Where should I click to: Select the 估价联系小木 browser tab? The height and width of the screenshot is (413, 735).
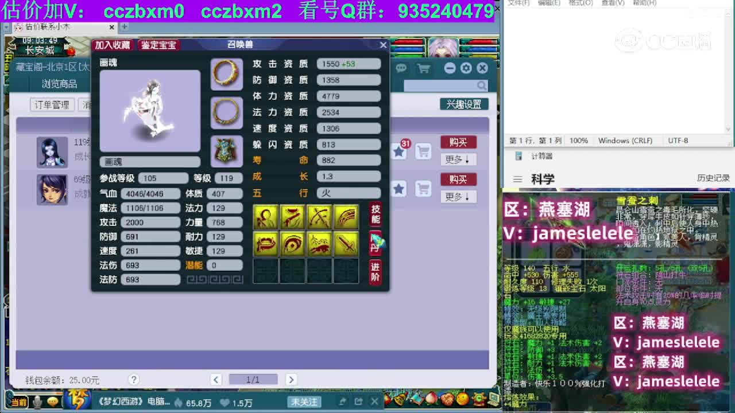tap(64, 27)
